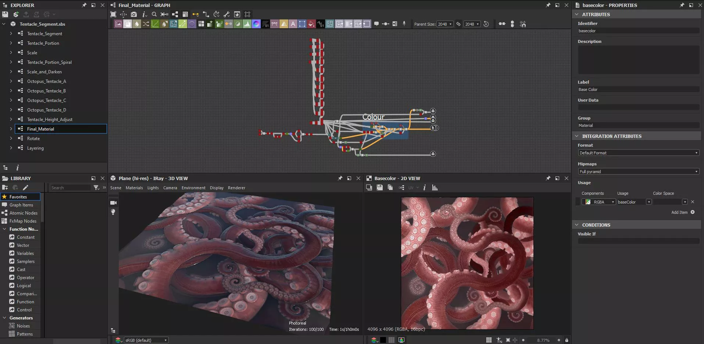The image size is (704, 344).
Task: Click the black background color swatch in 2D View
Action: [x=383, y=340]
